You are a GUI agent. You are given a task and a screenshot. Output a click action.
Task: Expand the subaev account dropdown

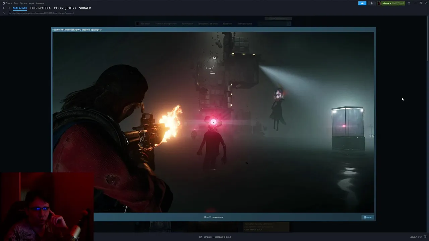click(x=386, y=3)
